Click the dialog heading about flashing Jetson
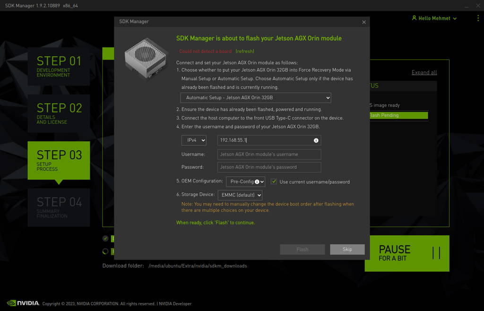This screenshot has width=484, height=311. (259, 38)
